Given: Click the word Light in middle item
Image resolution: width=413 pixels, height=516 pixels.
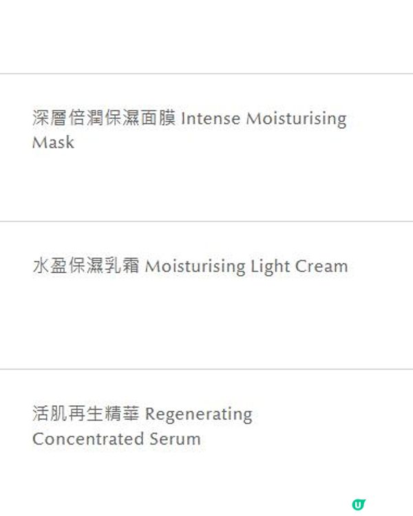Looking at the screenshot, I should click(270, 266).
